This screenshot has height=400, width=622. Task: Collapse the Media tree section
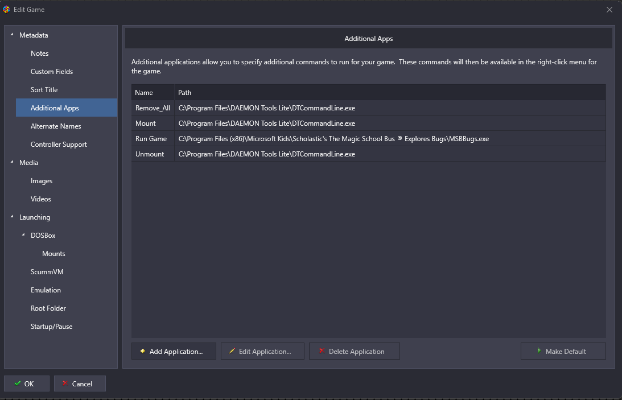point(12,162)
